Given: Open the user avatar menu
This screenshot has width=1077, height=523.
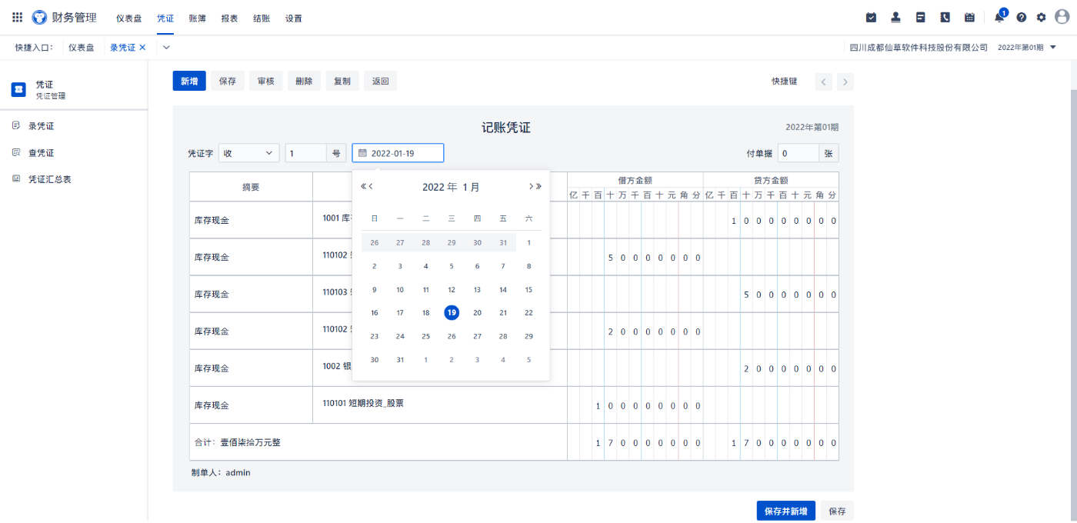Looking at the screenshot, I should [x=1062, y=17].
